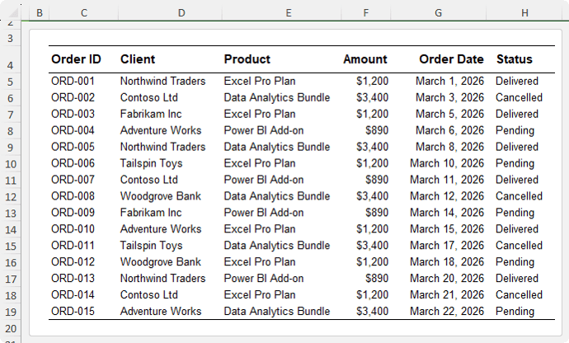Select cell ORD-013
The width and height of the screenshot is (569, 343).
(x=73, y=279)
